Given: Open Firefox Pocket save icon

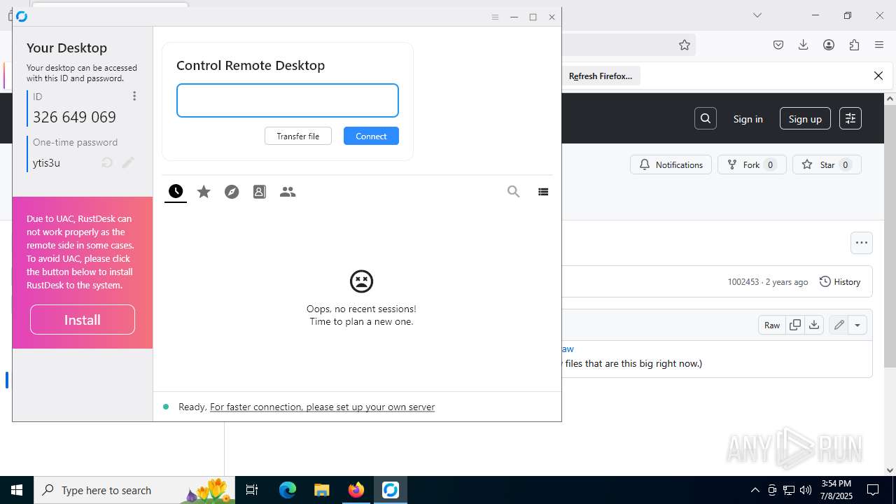Looking at the screenshot, I should [778, 45].
